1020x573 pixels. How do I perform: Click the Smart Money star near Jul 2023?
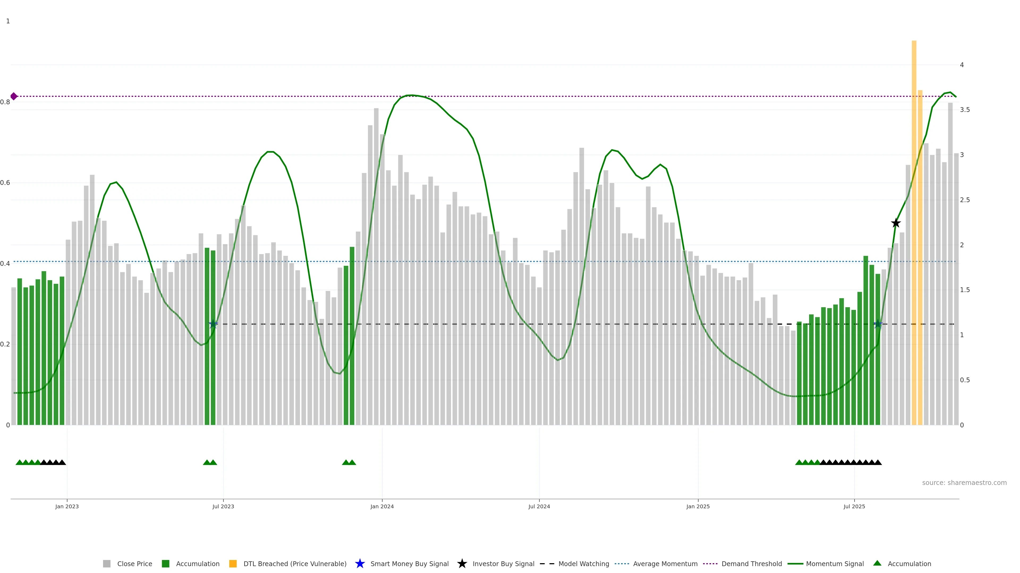213,324
